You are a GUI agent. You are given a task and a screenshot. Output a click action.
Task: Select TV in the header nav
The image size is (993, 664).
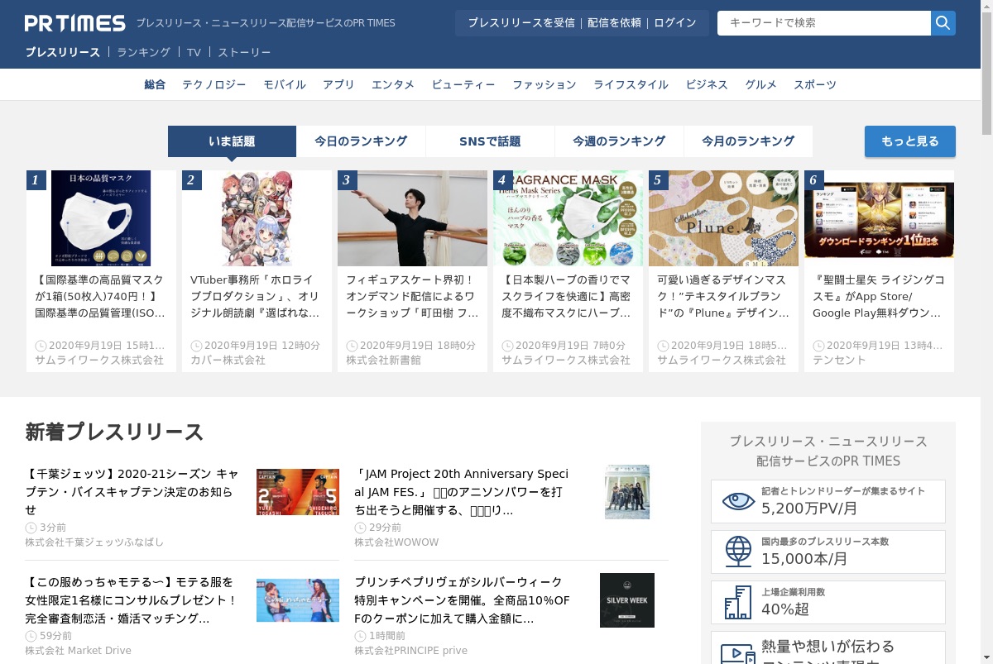[x=194, y=52]
